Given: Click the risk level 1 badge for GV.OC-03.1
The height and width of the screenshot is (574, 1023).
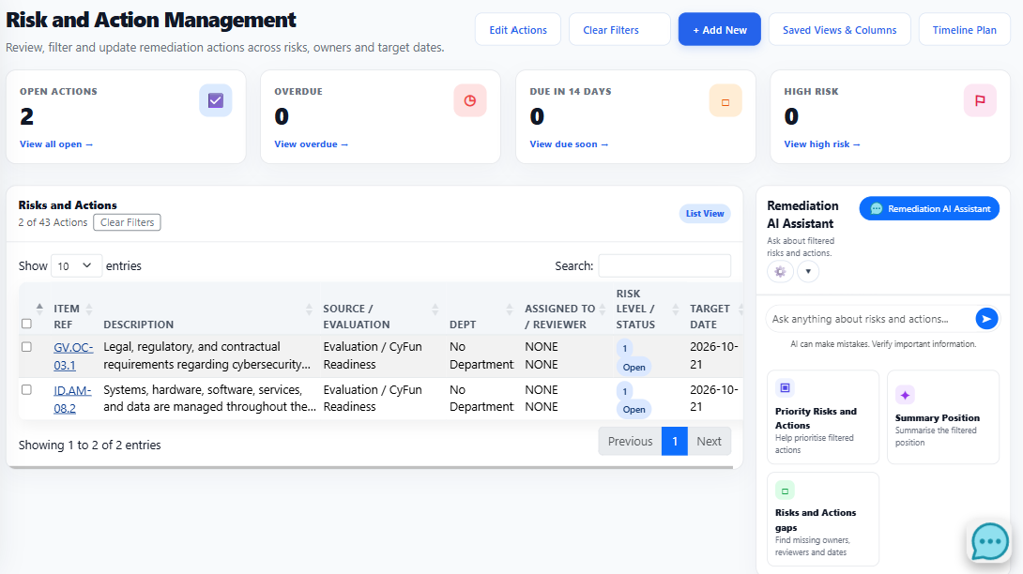Looking at the screenshot, I should tap(624, 348).
